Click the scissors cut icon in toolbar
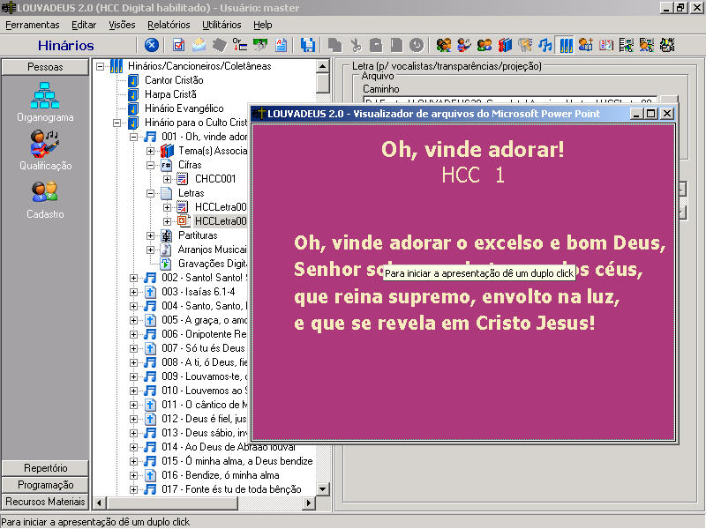Viewport: 706px width, 529px height. coord(356,45)
